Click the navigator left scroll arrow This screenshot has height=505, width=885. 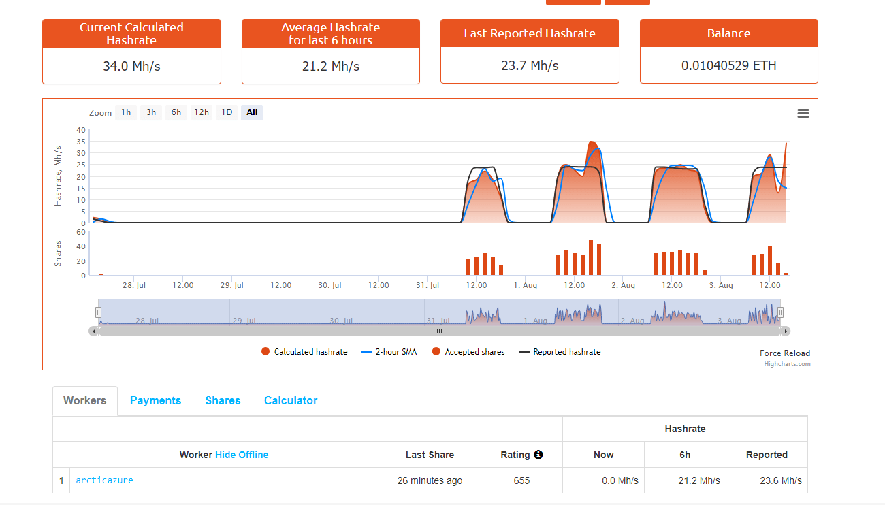[93, 331]
